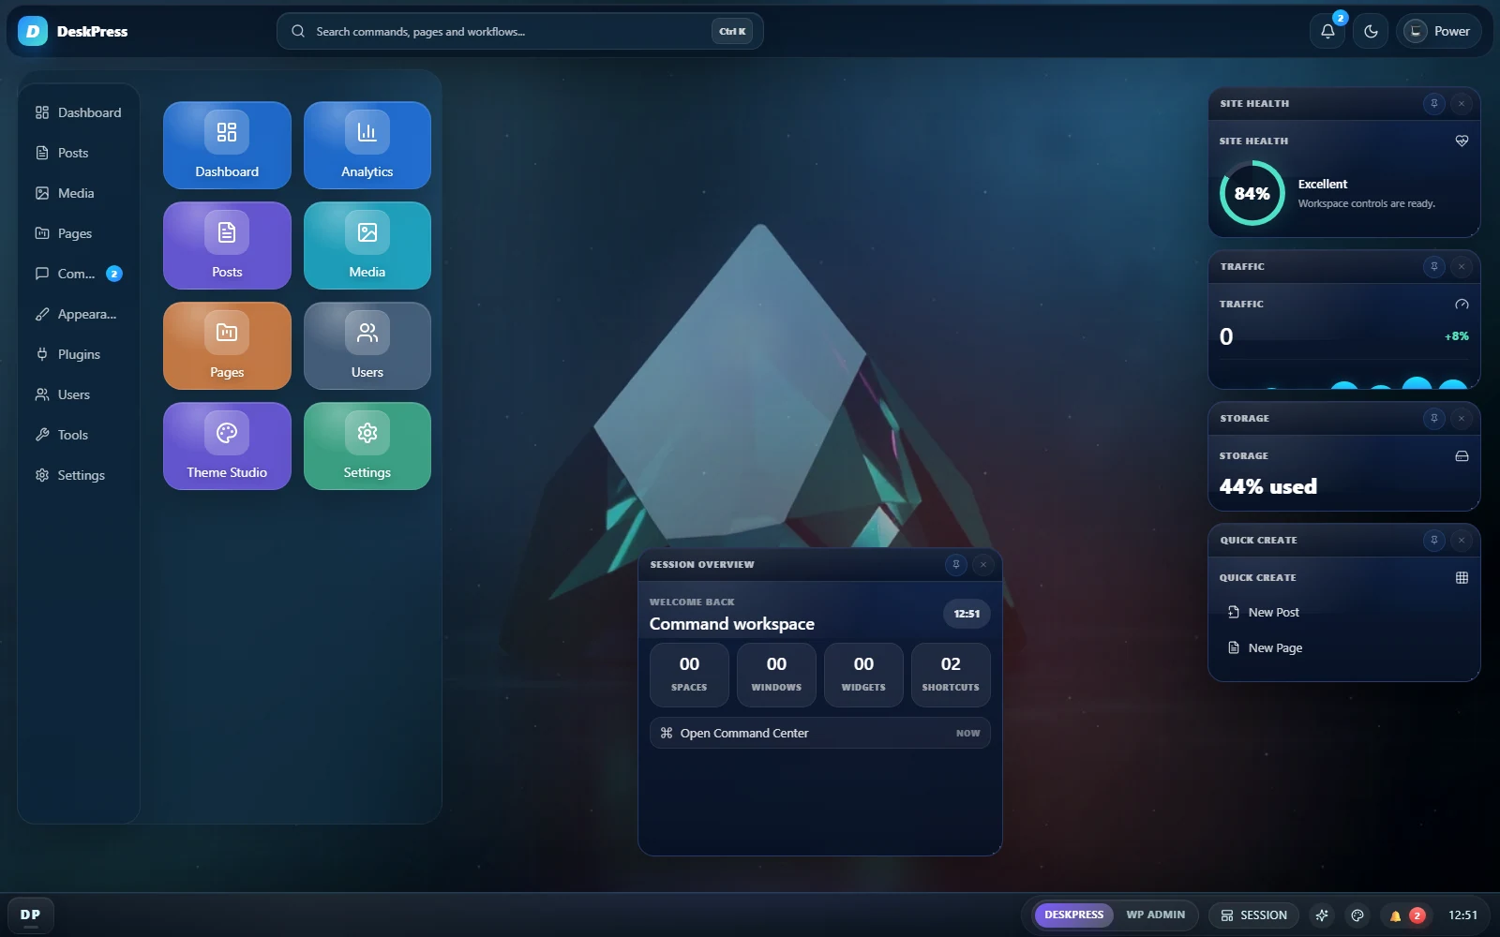
Task: Open the Dashboard item in the sidebar
Action: (x=79, y=112)
